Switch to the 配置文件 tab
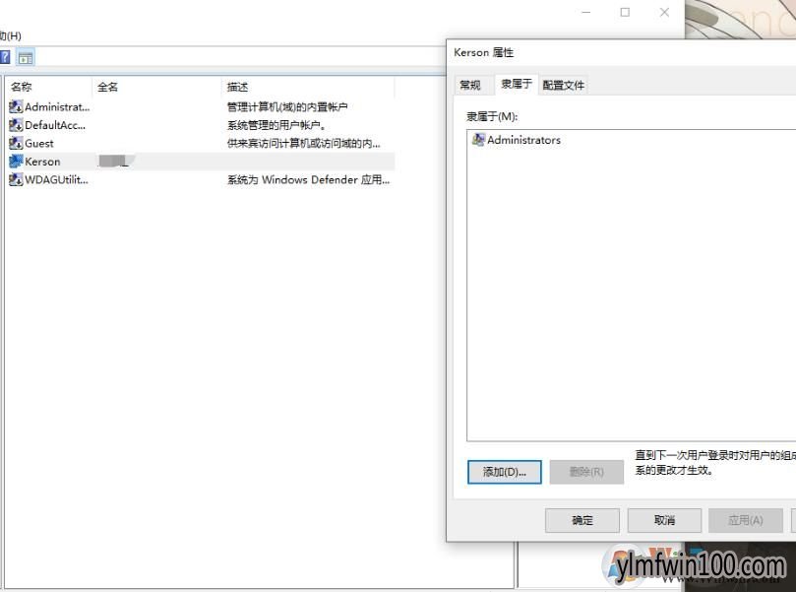This screenshot has height=592, width=796. coord(563,85)
